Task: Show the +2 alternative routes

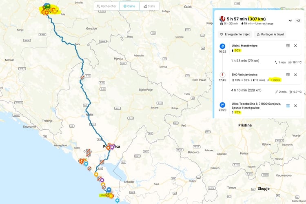Action: point(298,20)
